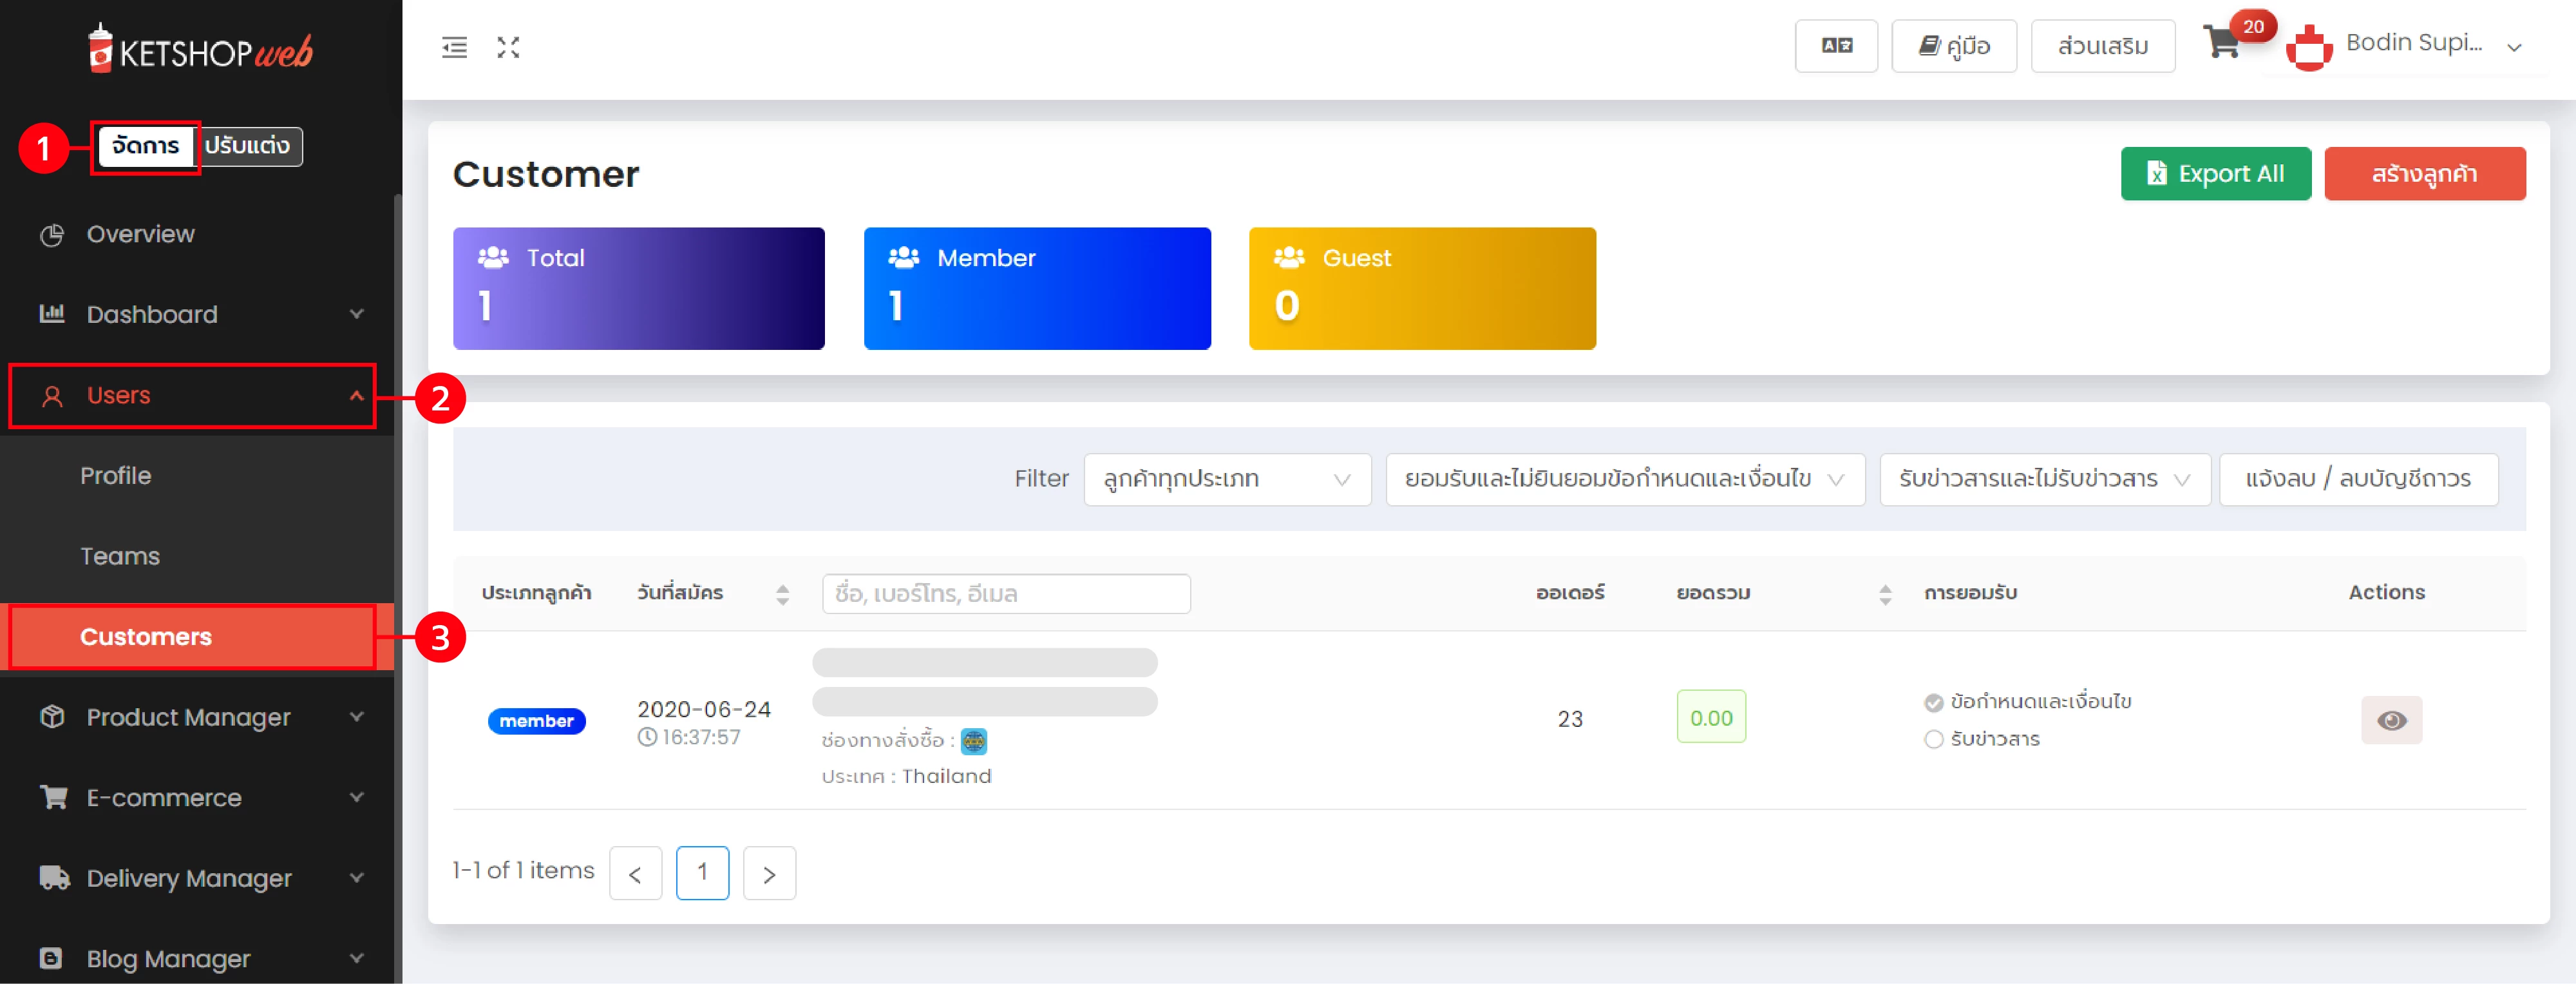Open the language switch icon button

(x=1836, y=46)
